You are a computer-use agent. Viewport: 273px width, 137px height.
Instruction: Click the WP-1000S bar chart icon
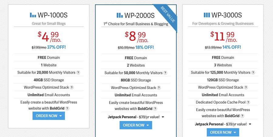[x=33, y=15]
